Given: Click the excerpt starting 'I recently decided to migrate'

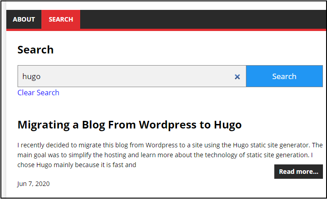Looking at the screenshot, I should click(170, 155).
